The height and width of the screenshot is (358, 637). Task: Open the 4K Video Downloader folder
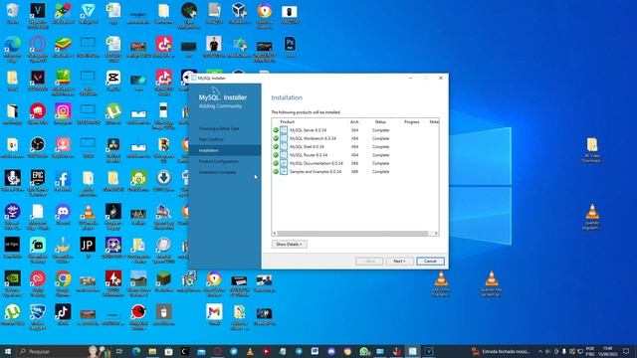(x=592, y=149)
